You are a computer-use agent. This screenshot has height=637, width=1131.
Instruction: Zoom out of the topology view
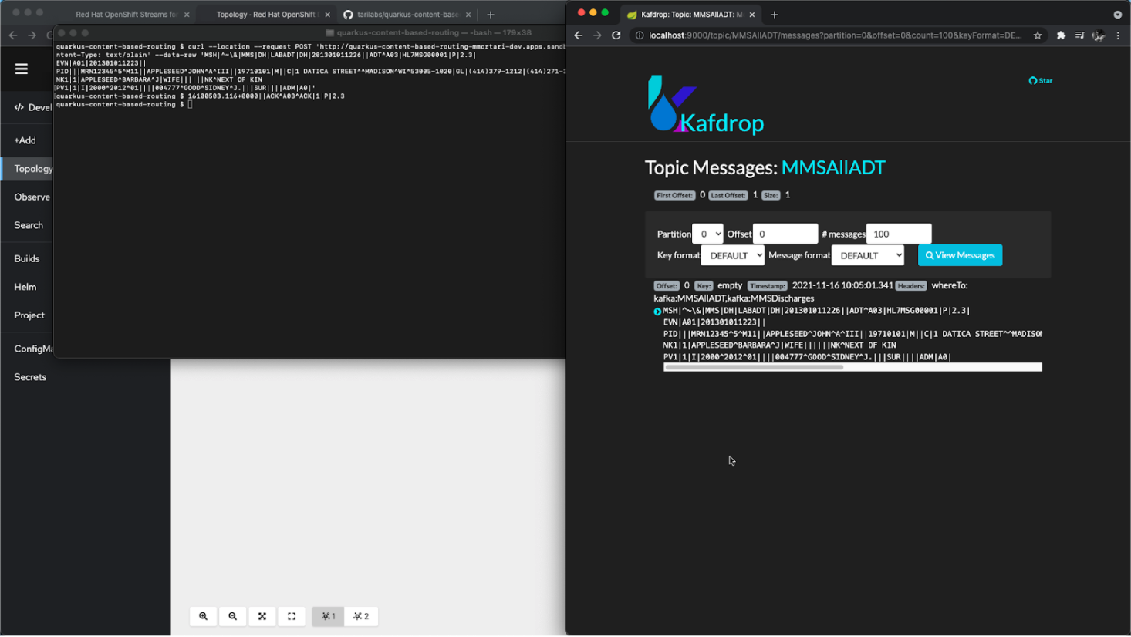[232, 616]
